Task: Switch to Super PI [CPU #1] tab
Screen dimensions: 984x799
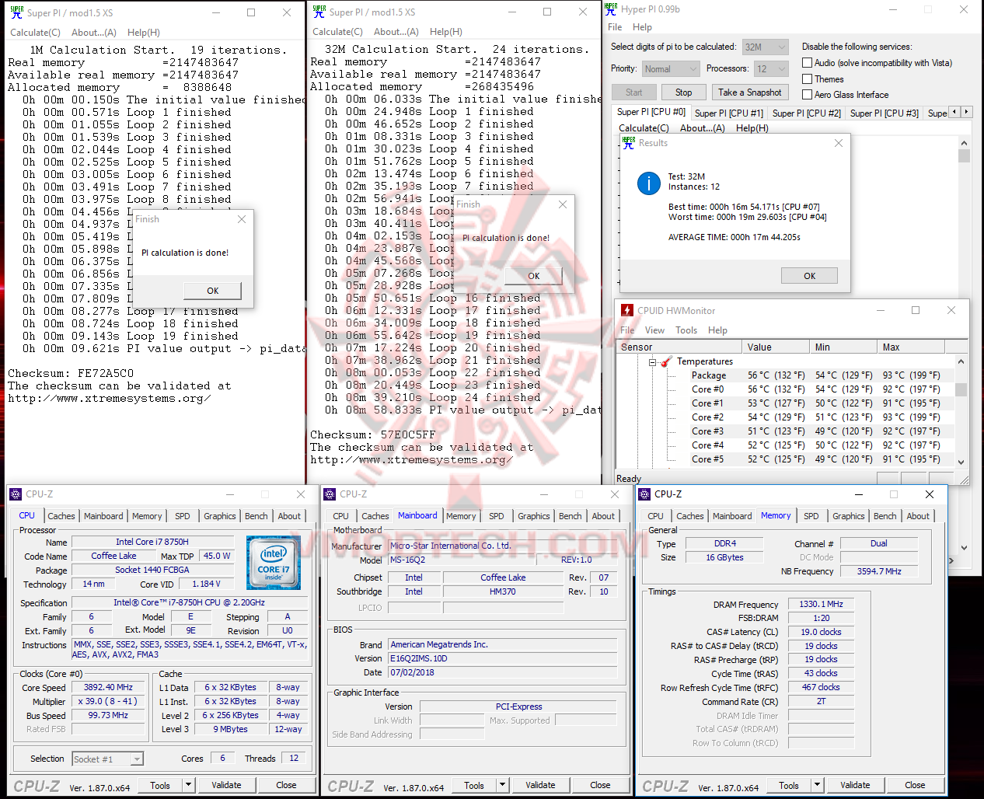Action: tap(728, 113)
